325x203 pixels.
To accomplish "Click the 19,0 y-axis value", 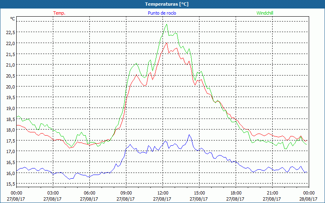I will pyautogui.click(x=10, y=108).
